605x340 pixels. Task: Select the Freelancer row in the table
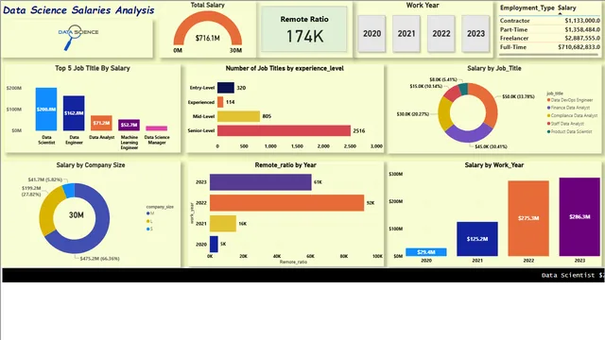coord(550,38)
